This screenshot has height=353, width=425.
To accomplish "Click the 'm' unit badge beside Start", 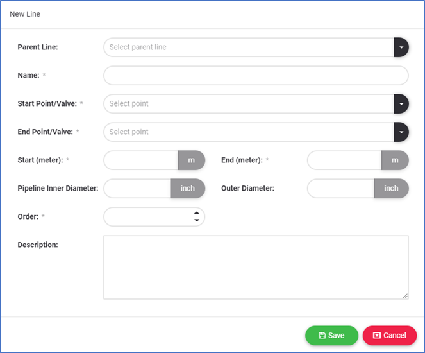I will [191, 160].
